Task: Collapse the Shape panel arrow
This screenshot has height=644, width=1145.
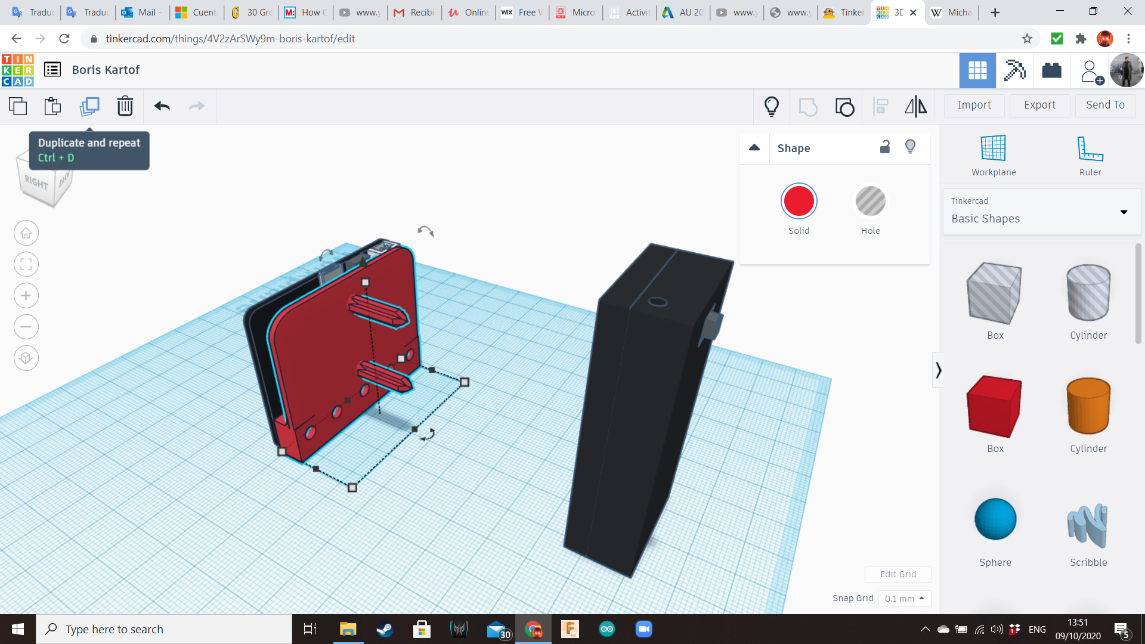Action: coord(754,148)
